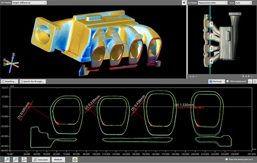The image size is (257, 163).
Task: Expand the Measurement Data 2D Display dropdown
Action: (213, 3)
